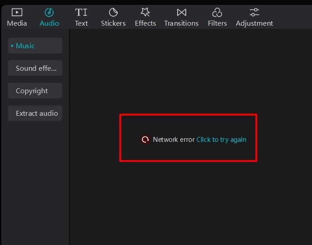Collapse the Music category arrow

coord(12,46)
